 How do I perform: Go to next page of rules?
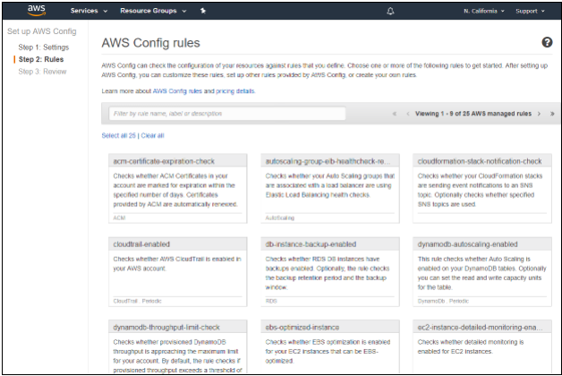pyautogui.click(x=539, y=114)
